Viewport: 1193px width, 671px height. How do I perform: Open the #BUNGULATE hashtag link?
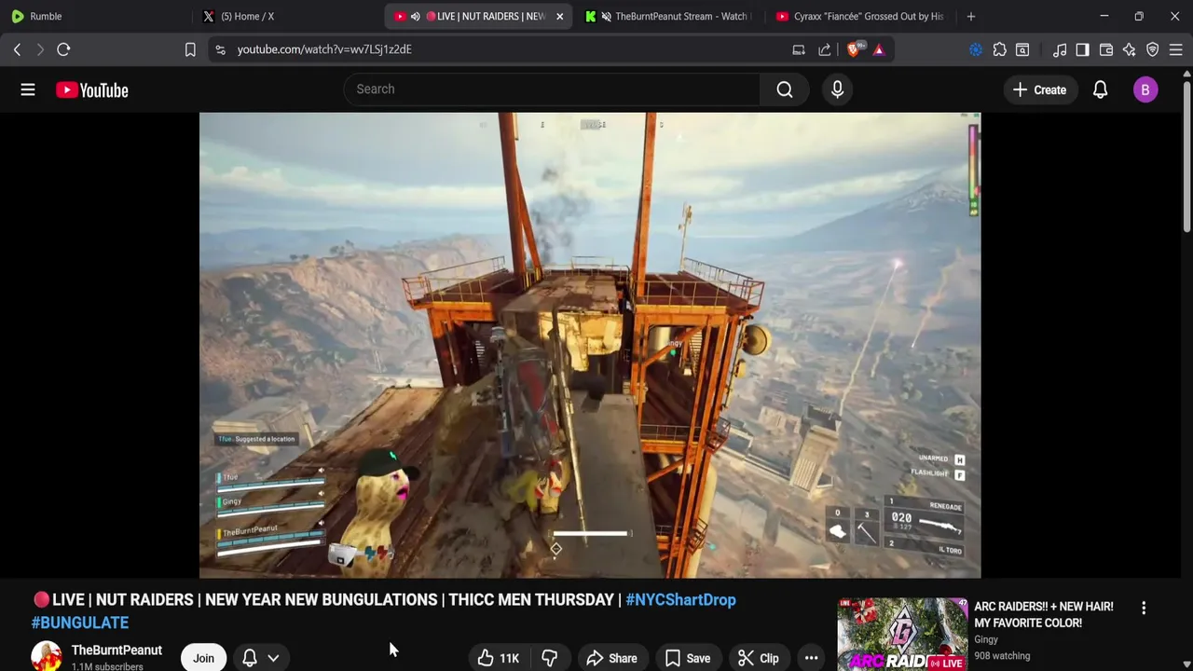pyautogui.click(x=80, y=622)
